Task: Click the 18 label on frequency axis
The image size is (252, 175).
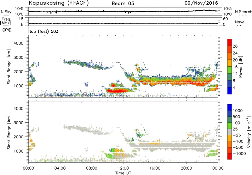Action: [21, 19]
